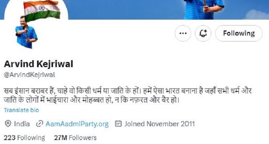The width and height of the screenshot is (269, 144).
Task: Click the person in blue shirt on banner
Action: [x=203, y=9]
